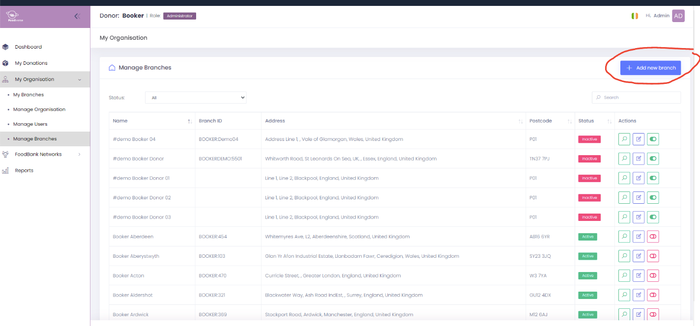Focus the branch Search field

(637, 98)
